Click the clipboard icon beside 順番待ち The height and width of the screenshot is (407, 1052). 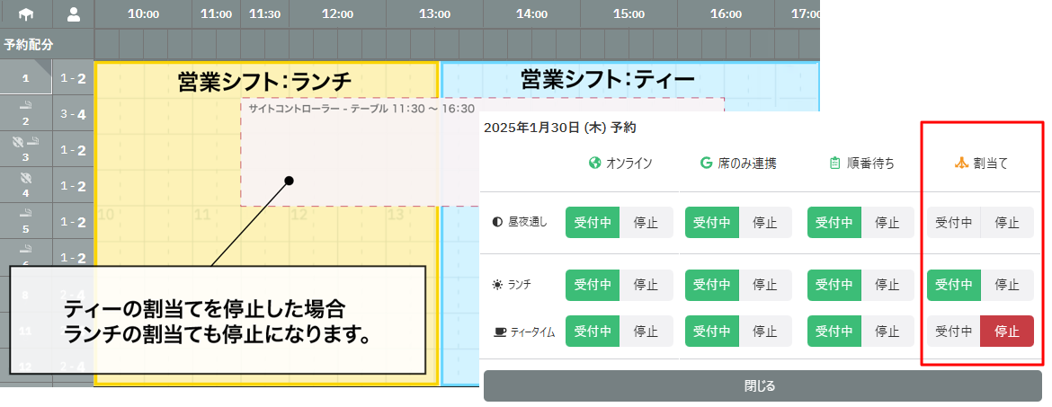pos(834,163)
